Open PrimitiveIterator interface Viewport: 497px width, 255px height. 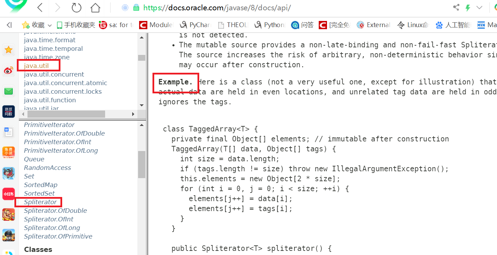pyautogui.click(x=49, y=125)
